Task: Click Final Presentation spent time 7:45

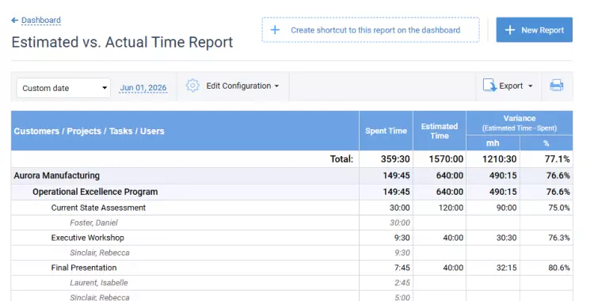Action: click(x=402, y=268)
